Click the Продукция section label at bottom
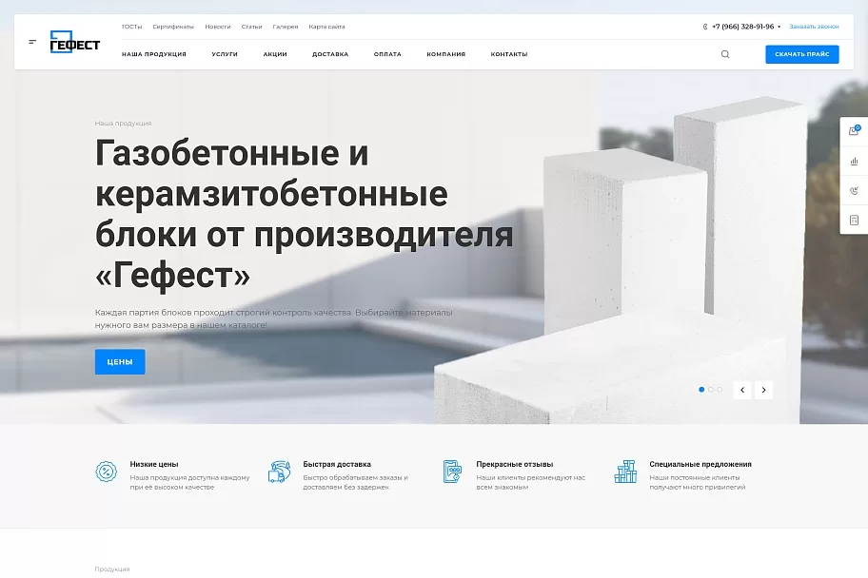 tap(111, 569)
